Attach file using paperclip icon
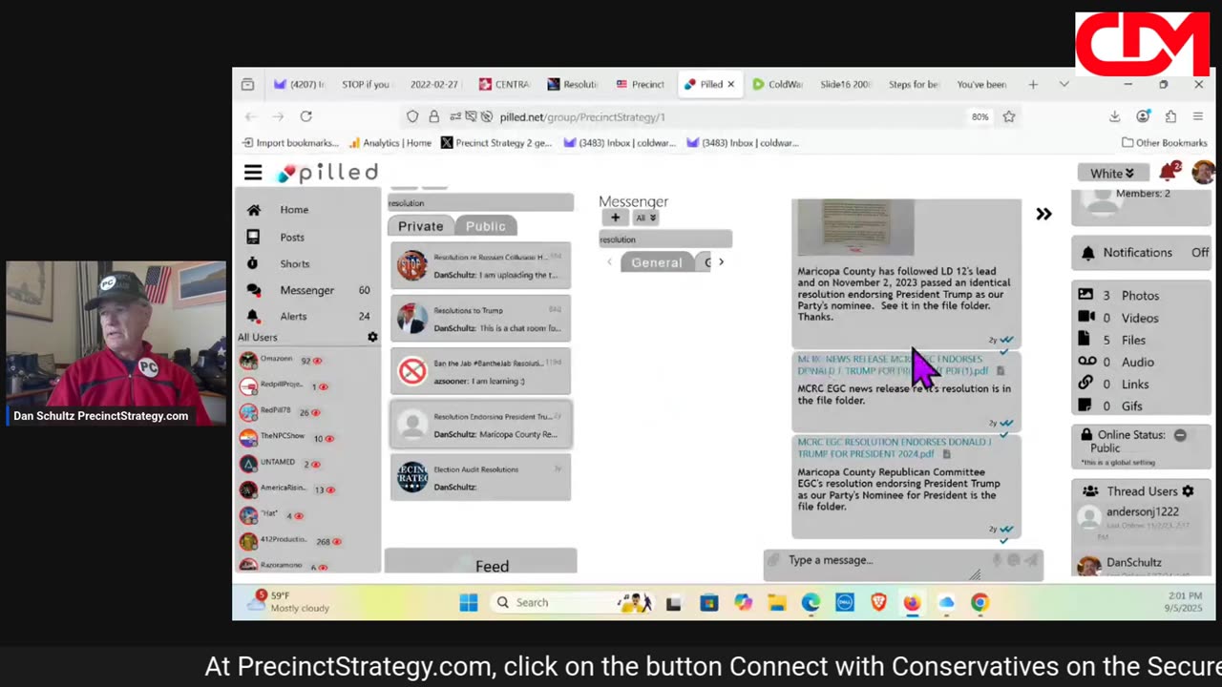The width and height of the screenshot is (1222, 687). click(x=774, y=561)
